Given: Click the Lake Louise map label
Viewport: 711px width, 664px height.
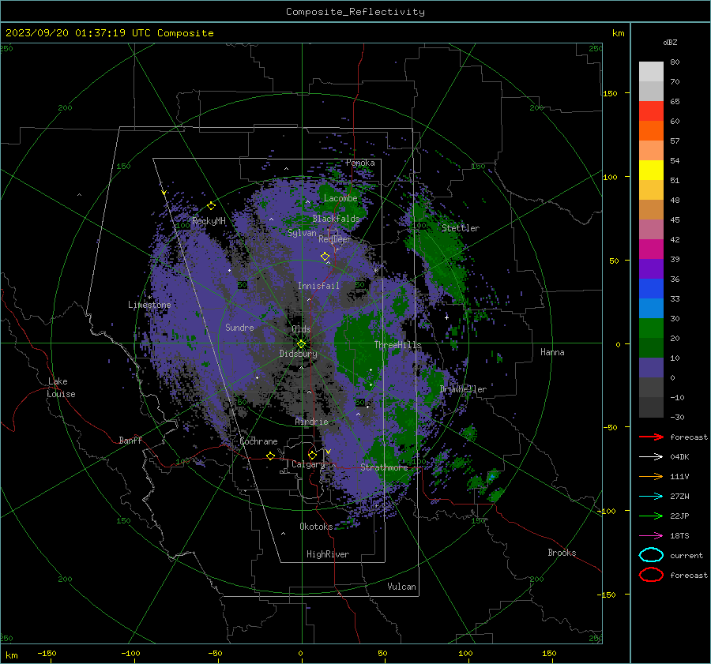Looking at the screenshot, I should [x=62, y=388].
